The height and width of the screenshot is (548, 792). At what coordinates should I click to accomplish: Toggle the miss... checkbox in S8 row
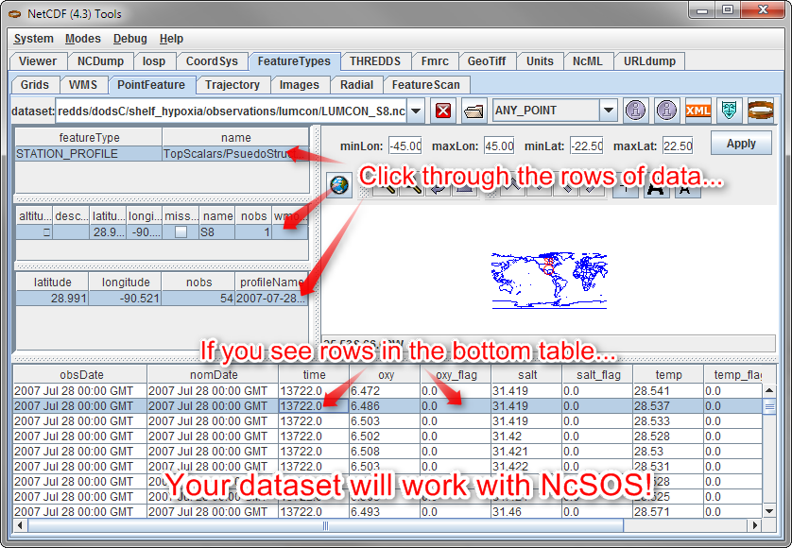[181, 231]
